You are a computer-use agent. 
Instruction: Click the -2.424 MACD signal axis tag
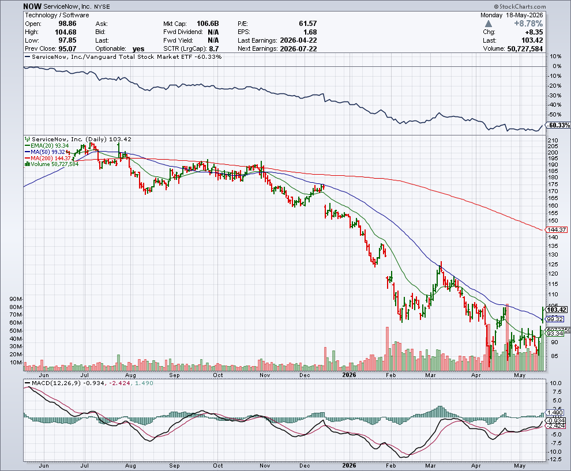tap(557, 426)
